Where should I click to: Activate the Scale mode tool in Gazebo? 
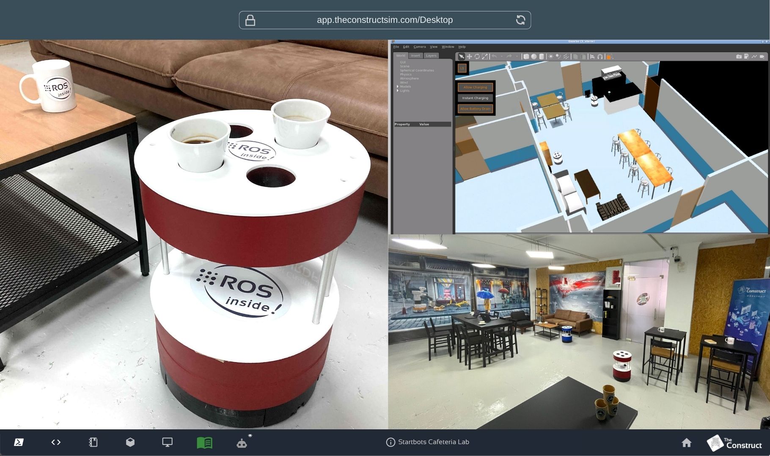point(484,56)
